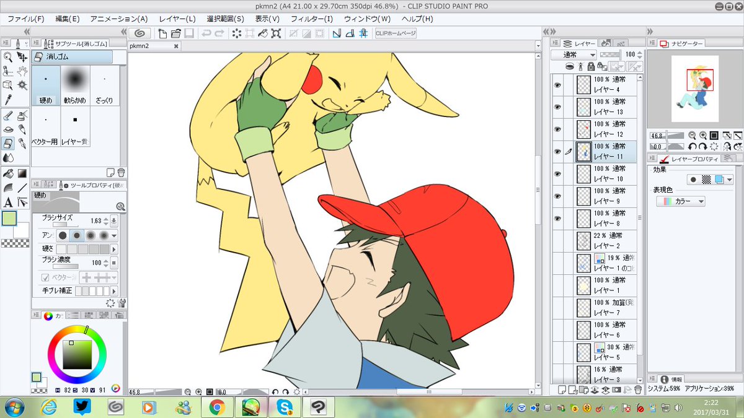Screen dimensions: 744x418
Task: Hide layer レイヤー 4 with its eye
Action: [557, 85]
